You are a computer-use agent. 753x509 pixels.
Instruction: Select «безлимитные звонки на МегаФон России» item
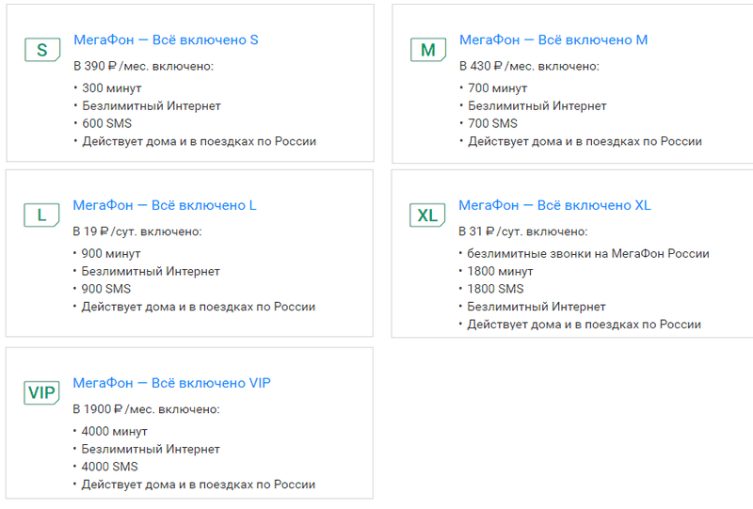[588, 253]
